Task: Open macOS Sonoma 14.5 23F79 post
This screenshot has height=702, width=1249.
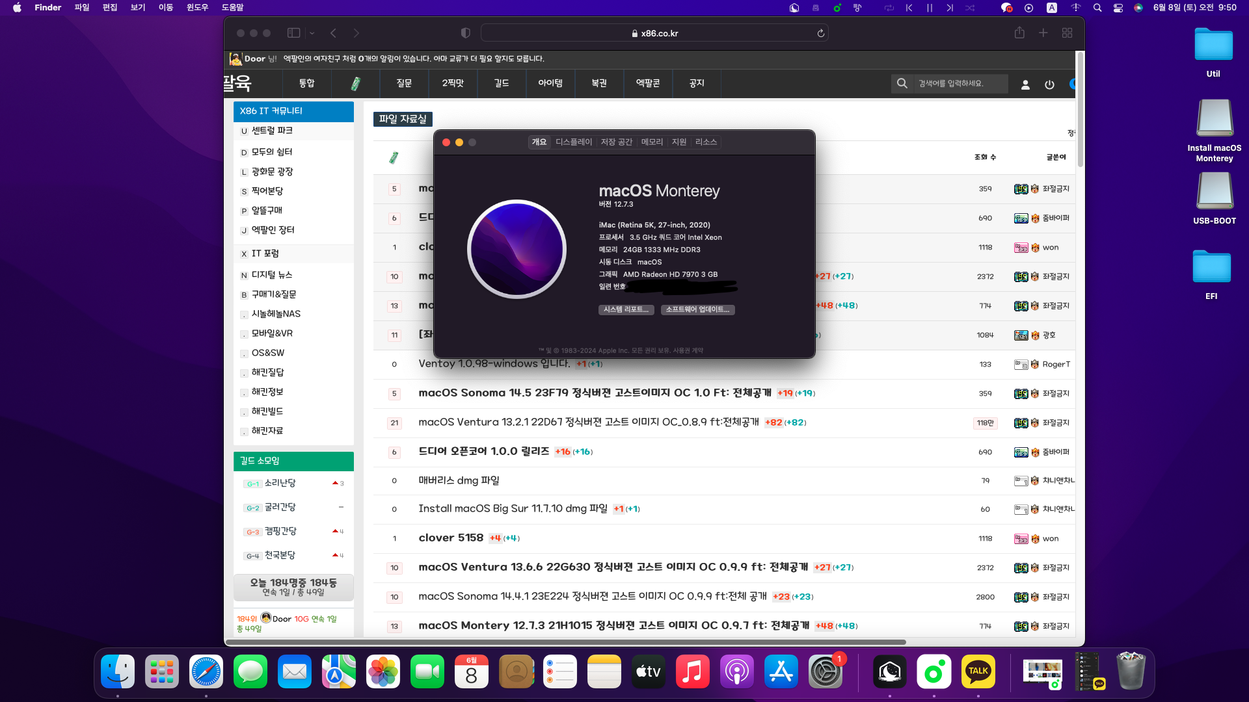Action: click(595, 393)
